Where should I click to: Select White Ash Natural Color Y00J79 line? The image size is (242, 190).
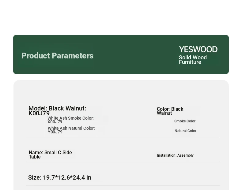[71, 130]
